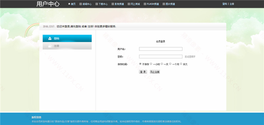Viewport: 264px width, 125px height.
Task: Click the 保存时间: label
Action: tap(122, 64)
